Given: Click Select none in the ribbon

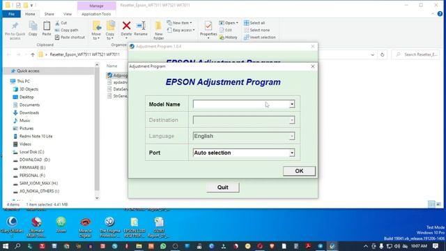Looking at the screenshot, I should pos(257,30).
